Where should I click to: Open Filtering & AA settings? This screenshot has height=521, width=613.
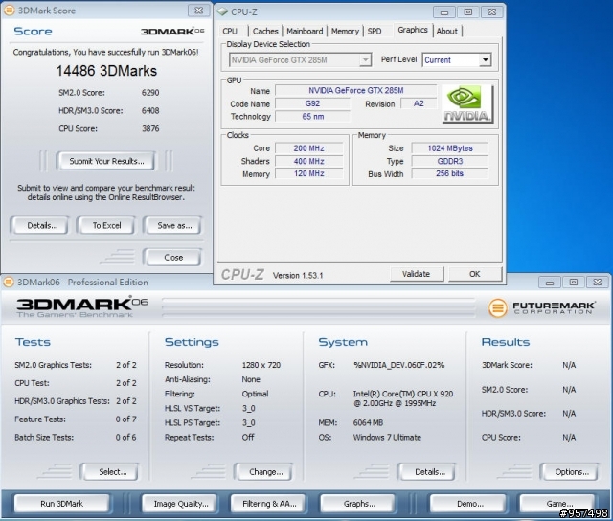(269, 504)
